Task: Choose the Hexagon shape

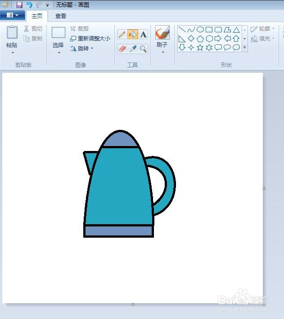Action: (209, 39)
